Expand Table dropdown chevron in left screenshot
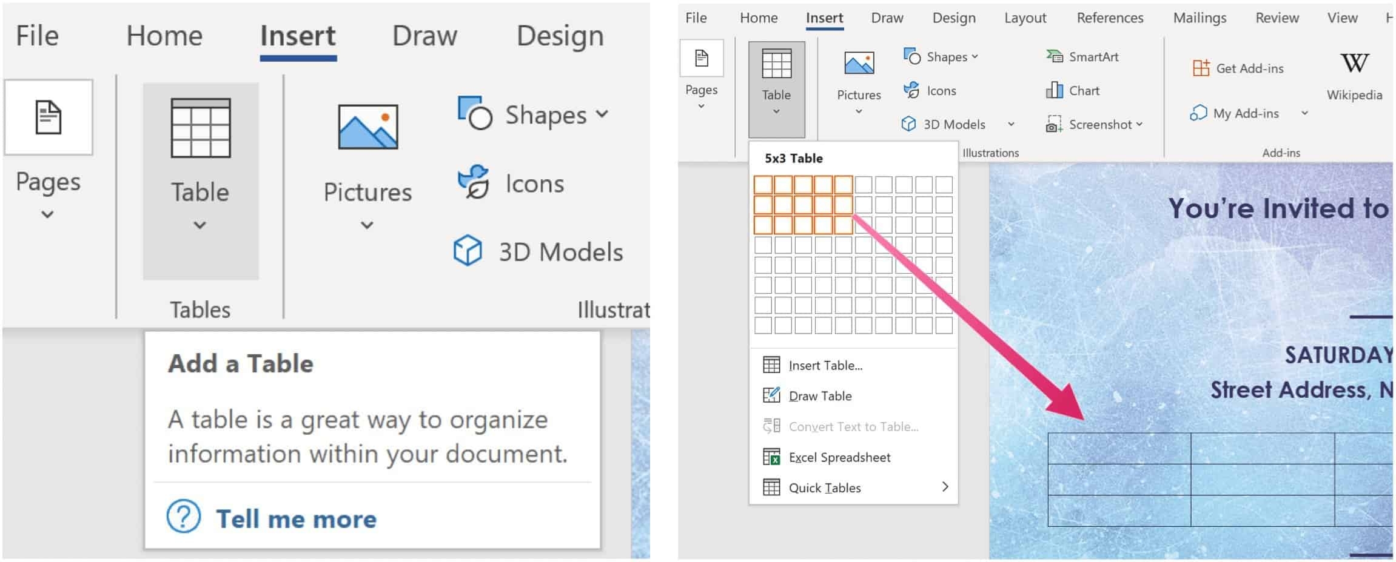The width and height of the screenshot is (1396, 562). [x=200, y=225]
